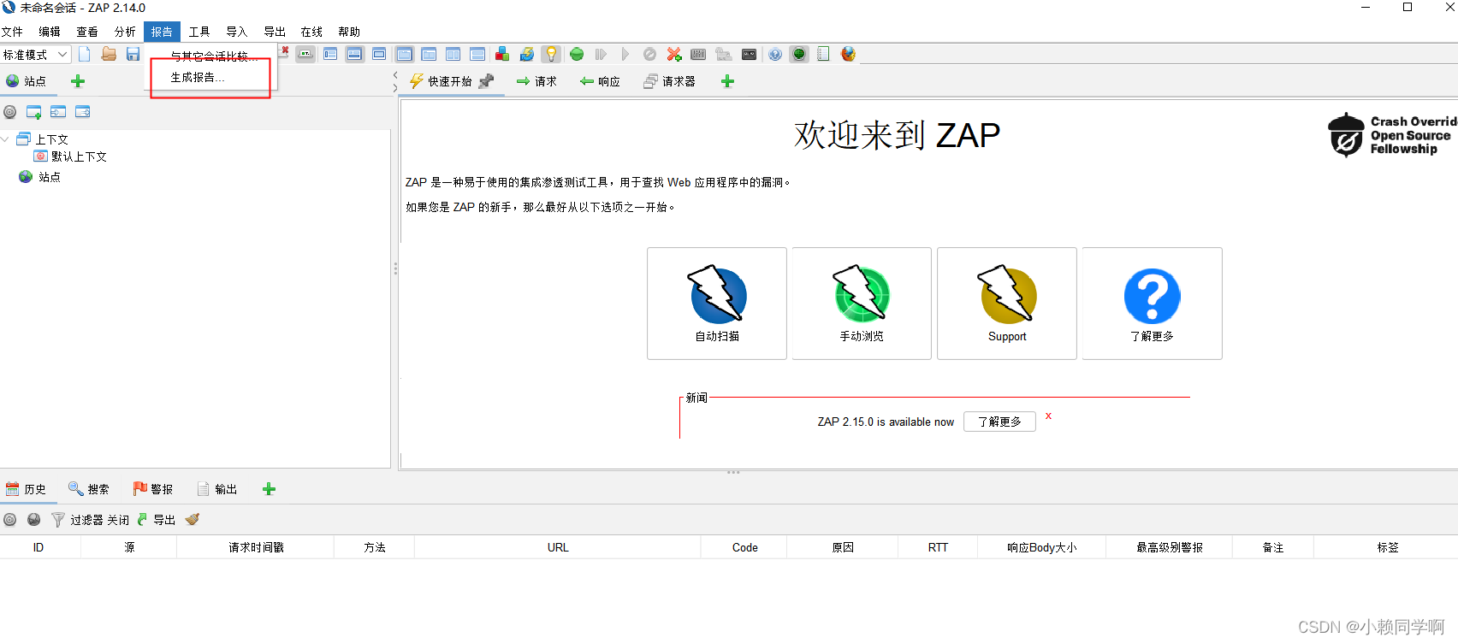
Task: Click the Options keyboard-like icon in toolbar
Action: coord(698,55)
